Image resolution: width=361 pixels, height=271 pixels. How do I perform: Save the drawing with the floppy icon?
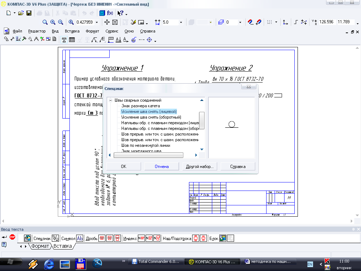(29, 13)
